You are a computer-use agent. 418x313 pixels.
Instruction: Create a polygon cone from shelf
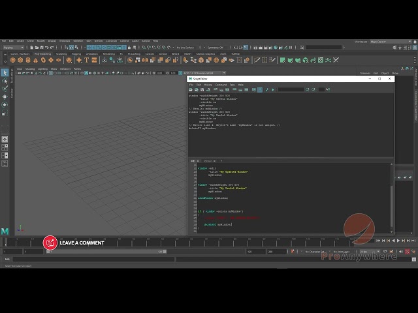(35, 60)
